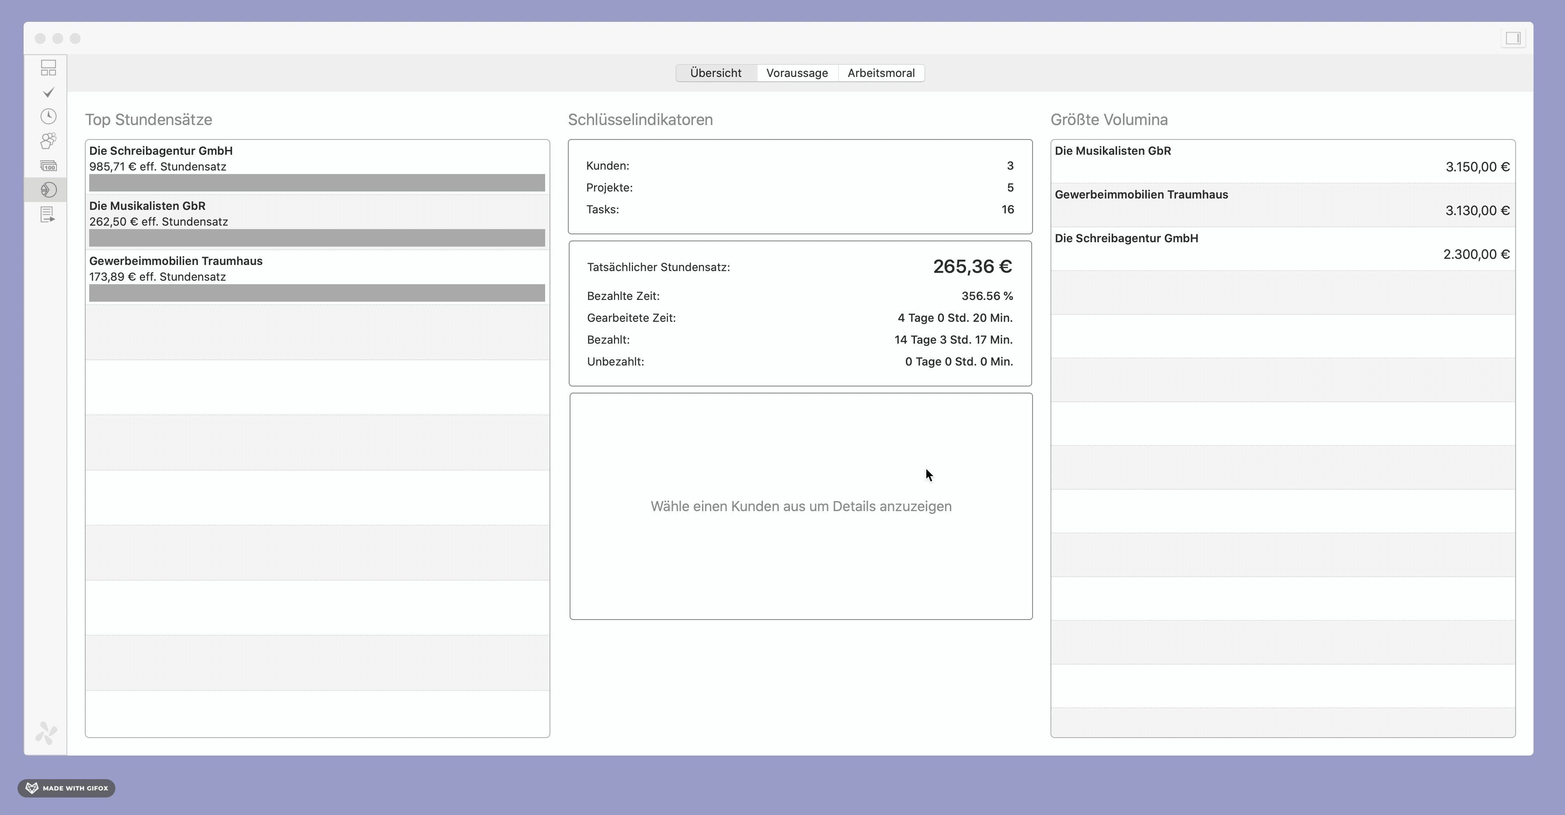Open the tasks checkmark sidebar icon
The width and height of the screenshot is (1565, 815).
pos(49,92)
